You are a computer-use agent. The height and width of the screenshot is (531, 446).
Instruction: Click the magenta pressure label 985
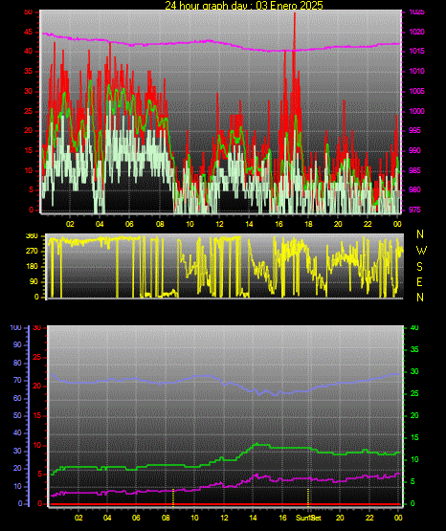[x=414, y=170]
